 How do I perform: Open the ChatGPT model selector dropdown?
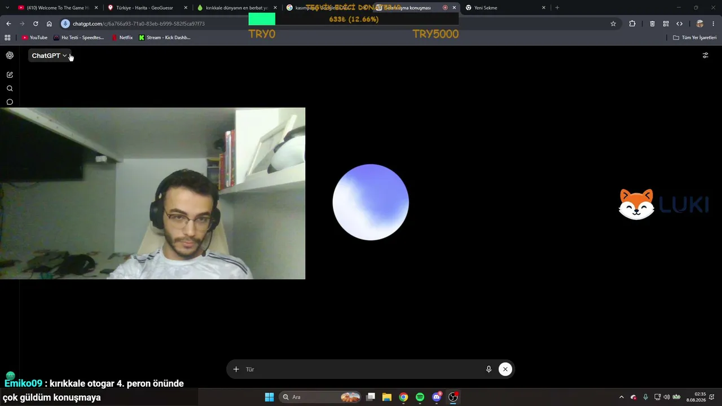click(49, 56)
